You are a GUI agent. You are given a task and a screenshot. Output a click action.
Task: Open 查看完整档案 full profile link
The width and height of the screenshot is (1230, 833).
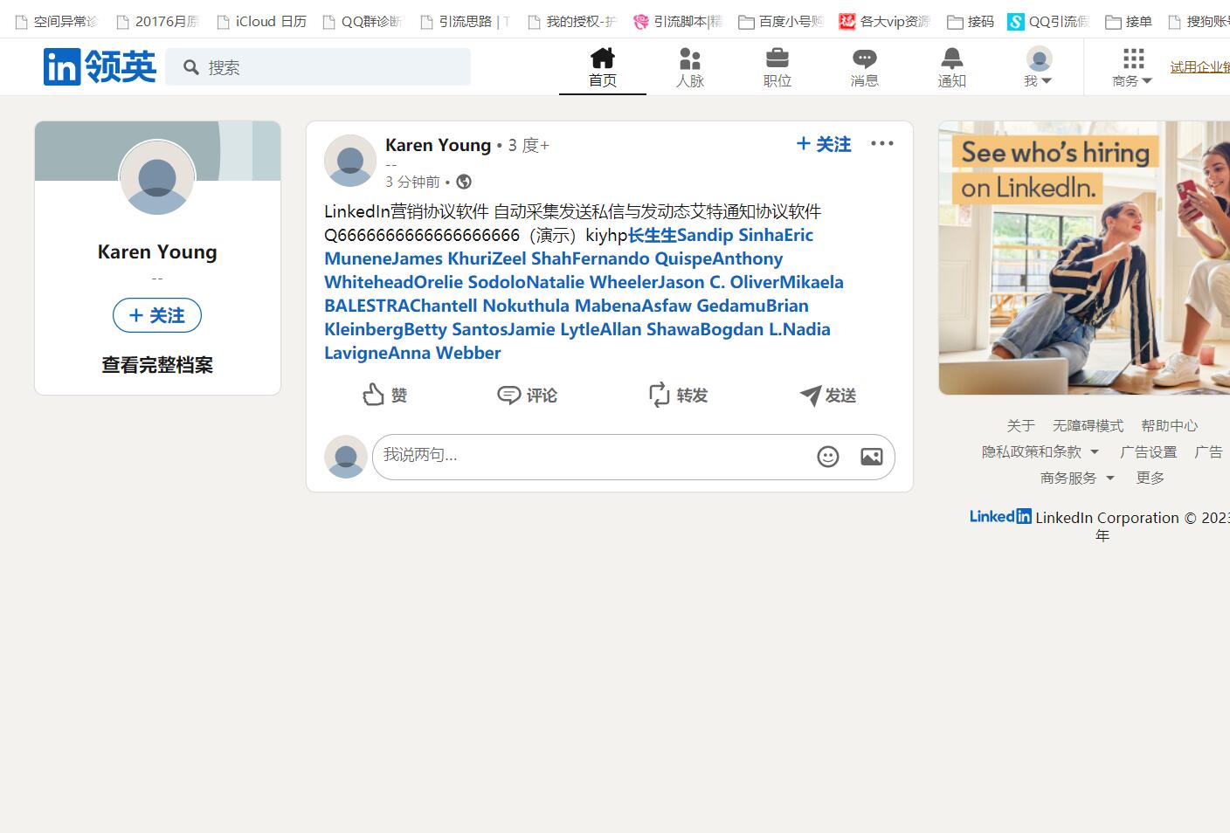coord(157,365)
